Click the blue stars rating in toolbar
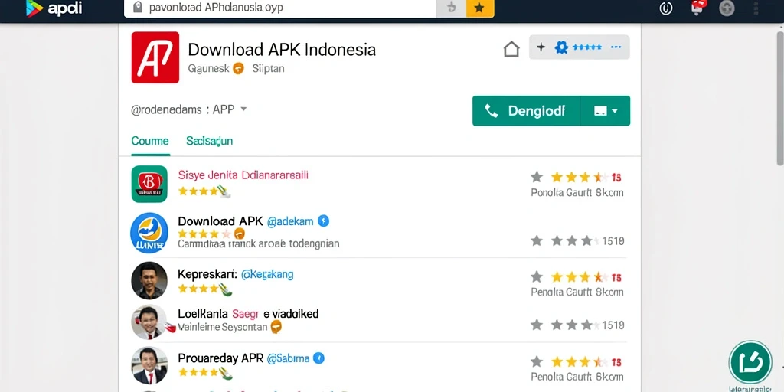The image size is (784, 392). 587,47
